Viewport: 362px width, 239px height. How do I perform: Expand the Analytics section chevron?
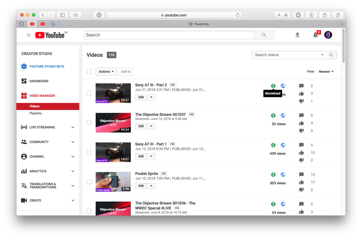73,171
